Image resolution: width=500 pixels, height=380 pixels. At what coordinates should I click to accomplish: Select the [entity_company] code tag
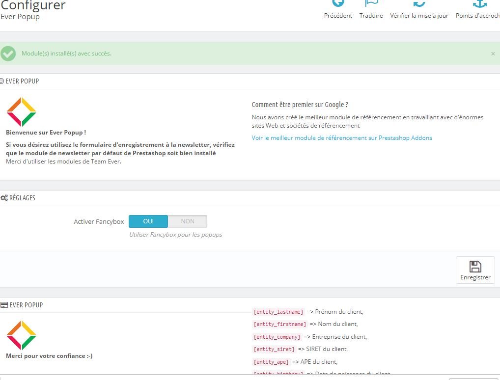click(x=277, y=337)
